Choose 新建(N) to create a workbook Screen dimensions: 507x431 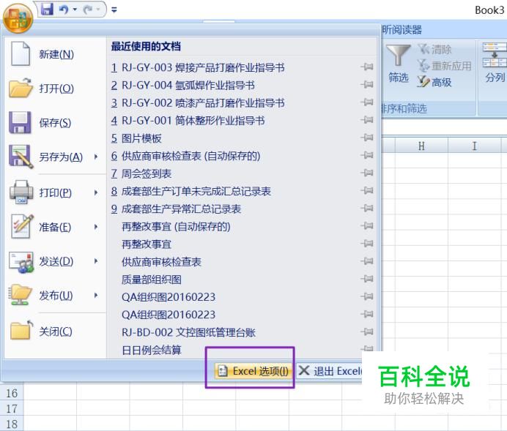(55, 54)
